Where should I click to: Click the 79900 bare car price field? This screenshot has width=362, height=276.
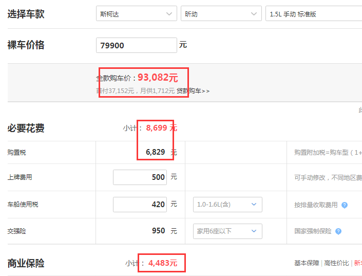137,45
